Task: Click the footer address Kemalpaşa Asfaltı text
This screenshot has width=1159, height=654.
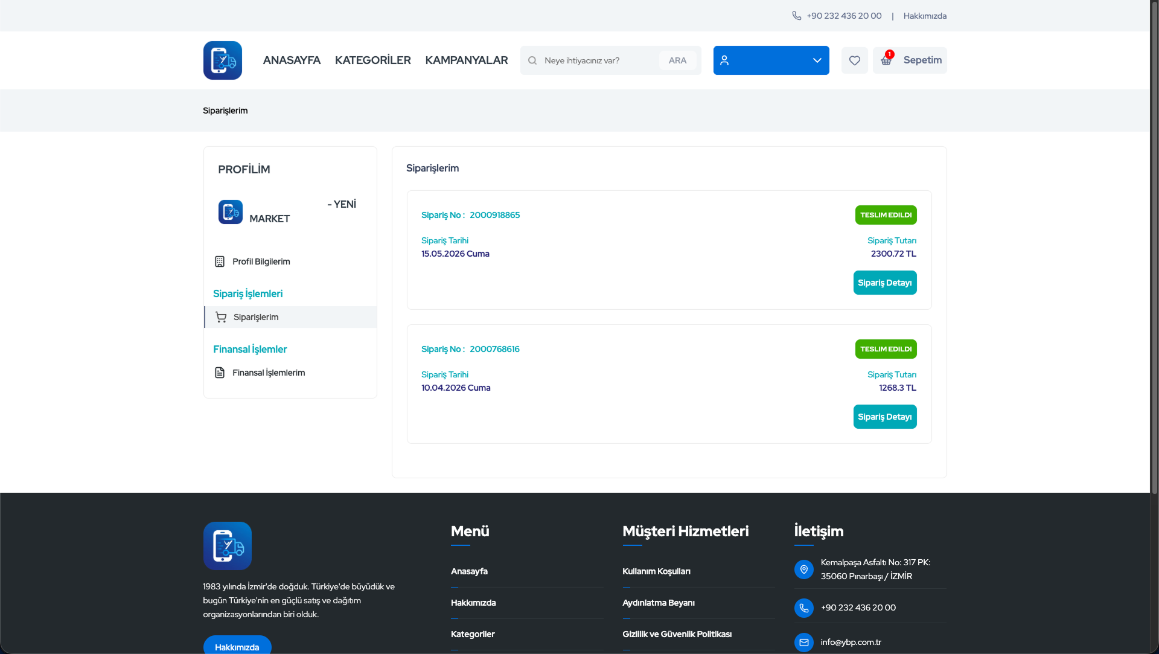Action: [x=875, y=569]
